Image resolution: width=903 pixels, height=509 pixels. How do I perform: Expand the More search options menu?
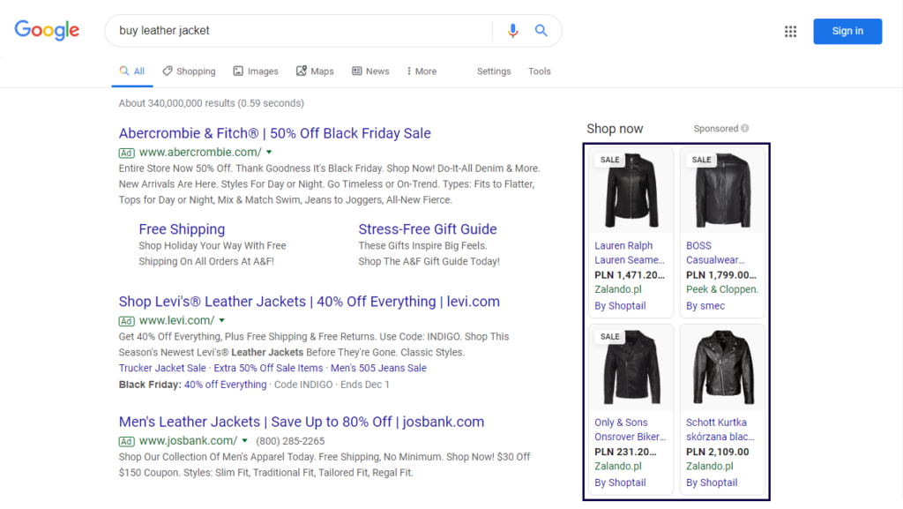click(x=421, y=71)
